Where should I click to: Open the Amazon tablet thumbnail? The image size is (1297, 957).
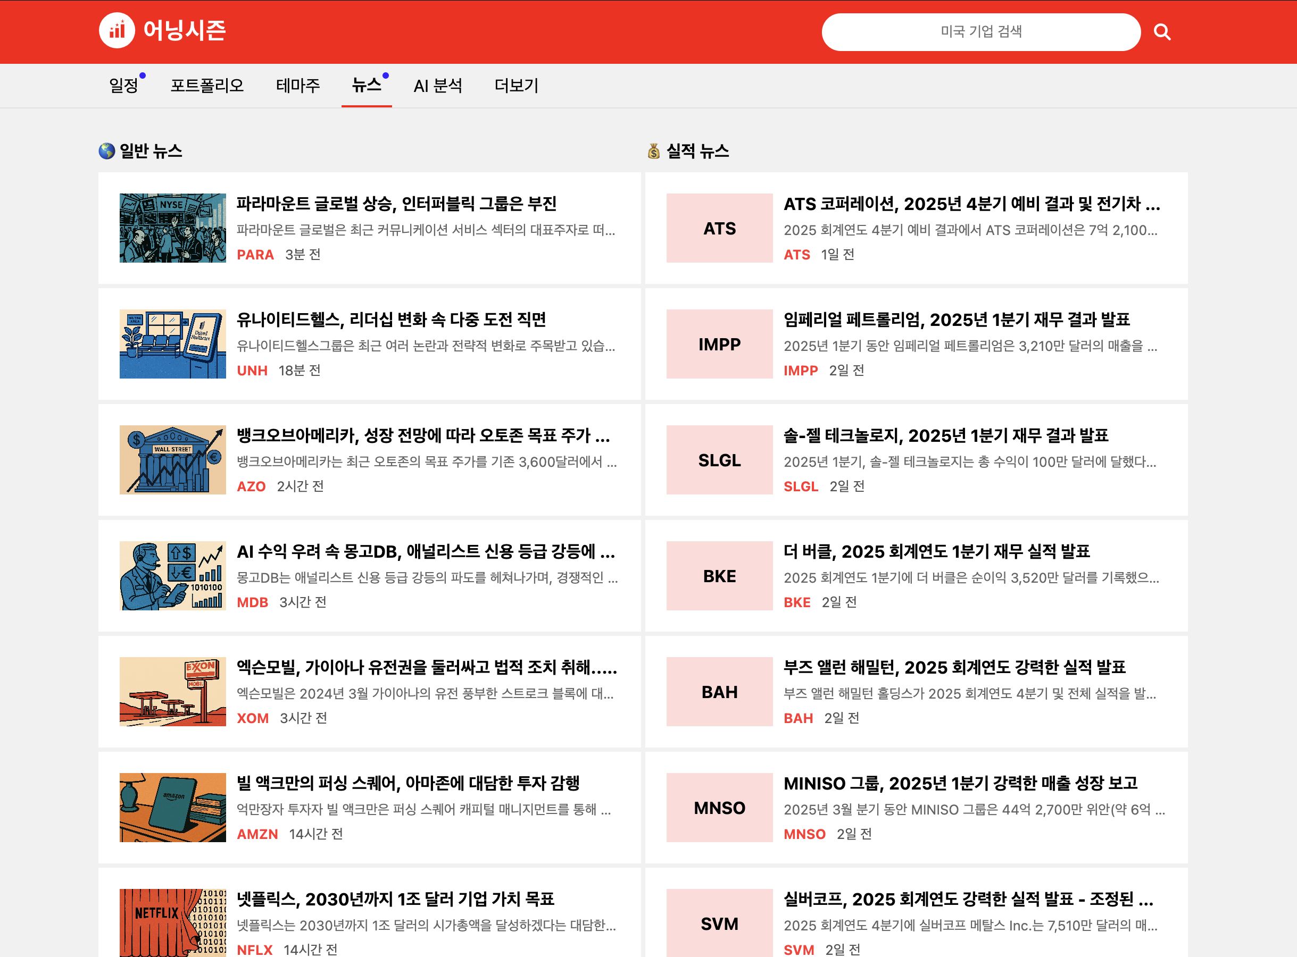(173, 807)
